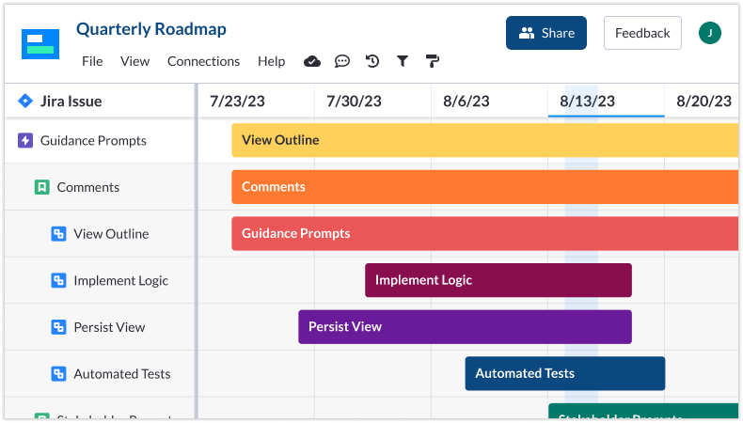Screen dimensions: 743x423
Task: Click the orange Comments timeline bar
Action: [x=484, y=187]
